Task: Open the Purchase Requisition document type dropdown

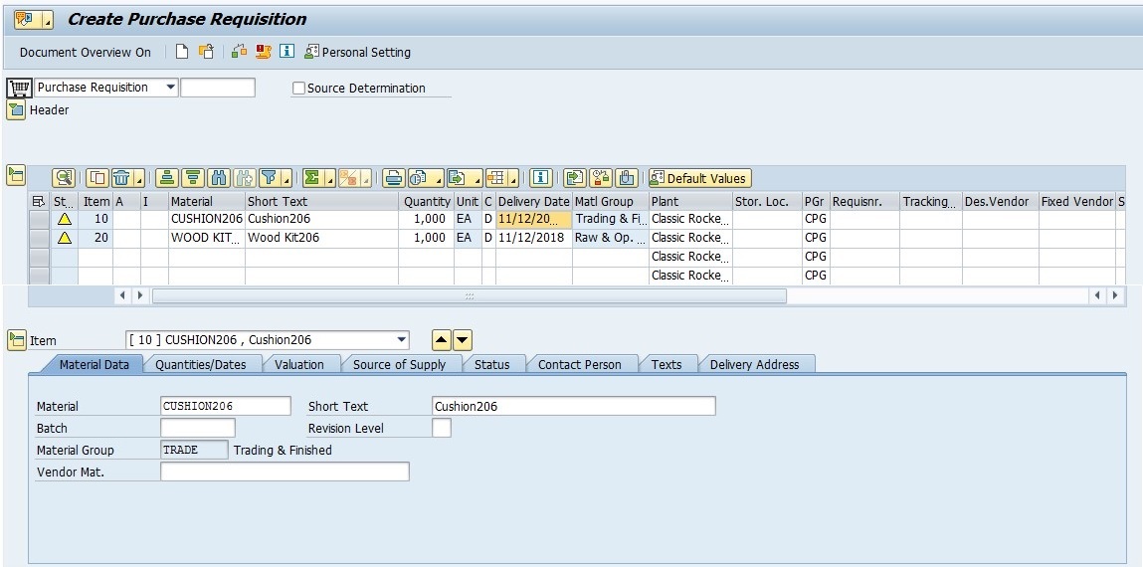Action: click(x=170, y=88)
